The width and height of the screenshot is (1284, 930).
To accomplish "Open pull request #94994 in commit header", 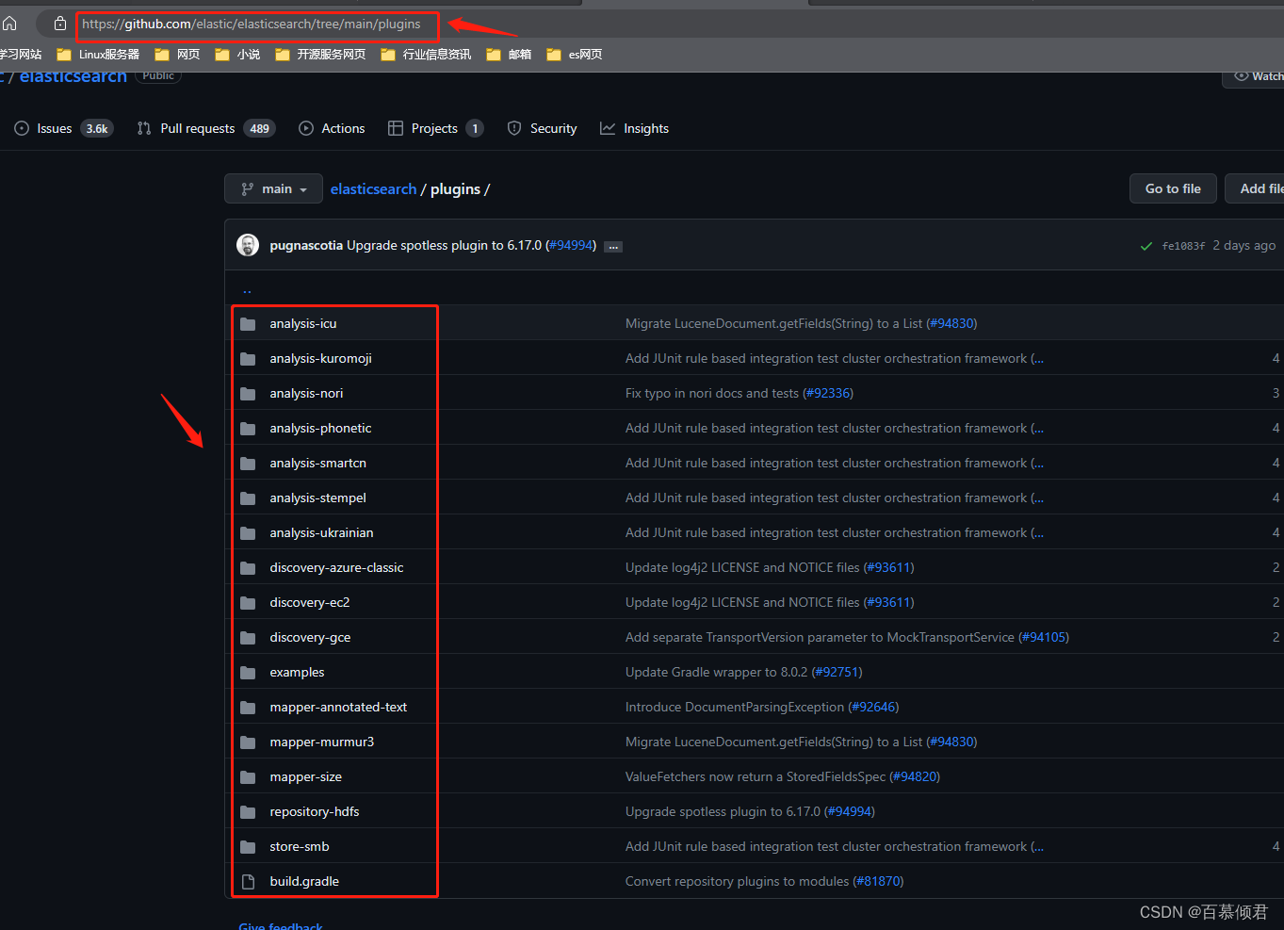I will [571, 245].
